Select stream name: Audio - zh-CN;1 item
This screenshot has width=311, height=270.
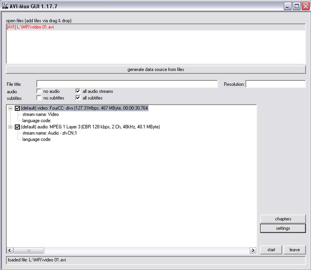click(x=50, y=133)
